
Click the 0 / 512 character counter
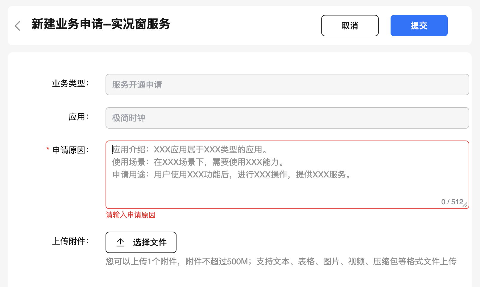point(451,202)
